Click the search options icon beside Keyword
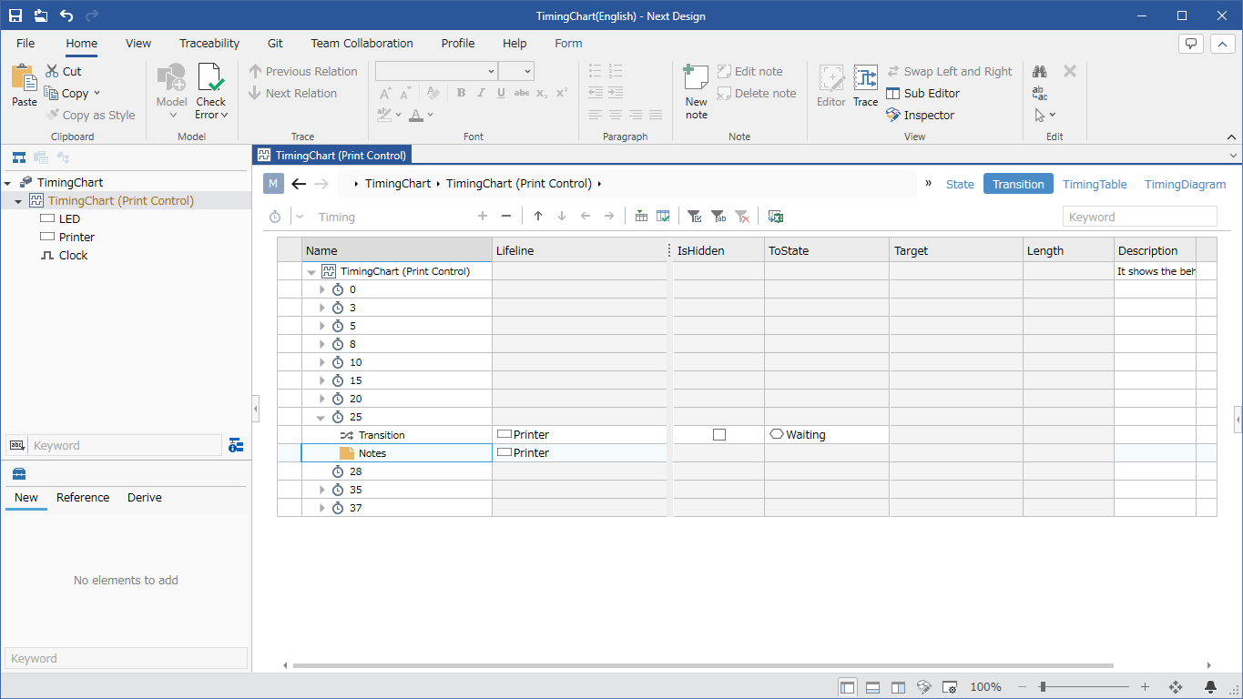Screen dimensions: 1243x699 coord(236,445)
